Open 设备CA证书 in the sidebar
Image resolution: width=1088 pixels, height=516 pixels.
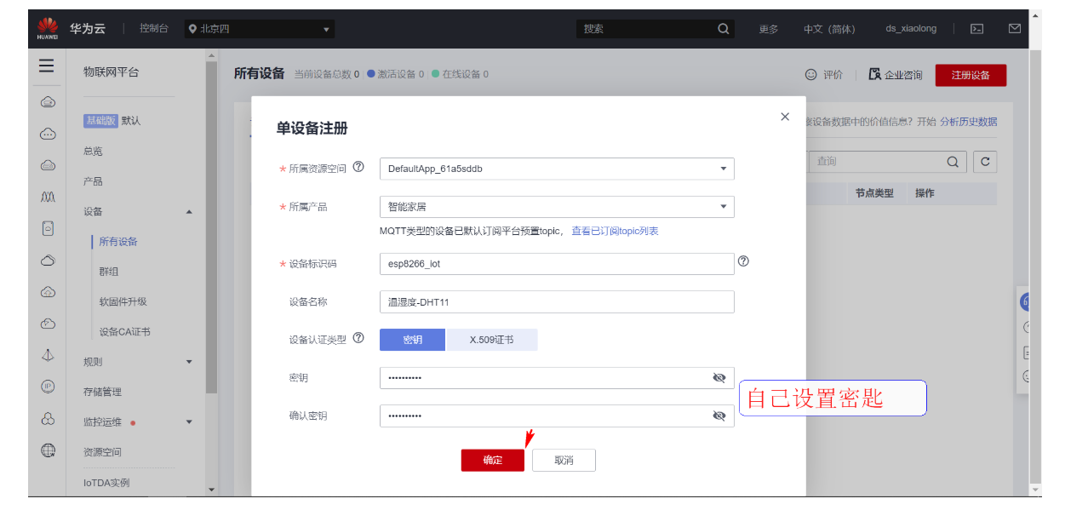[124, 332]
